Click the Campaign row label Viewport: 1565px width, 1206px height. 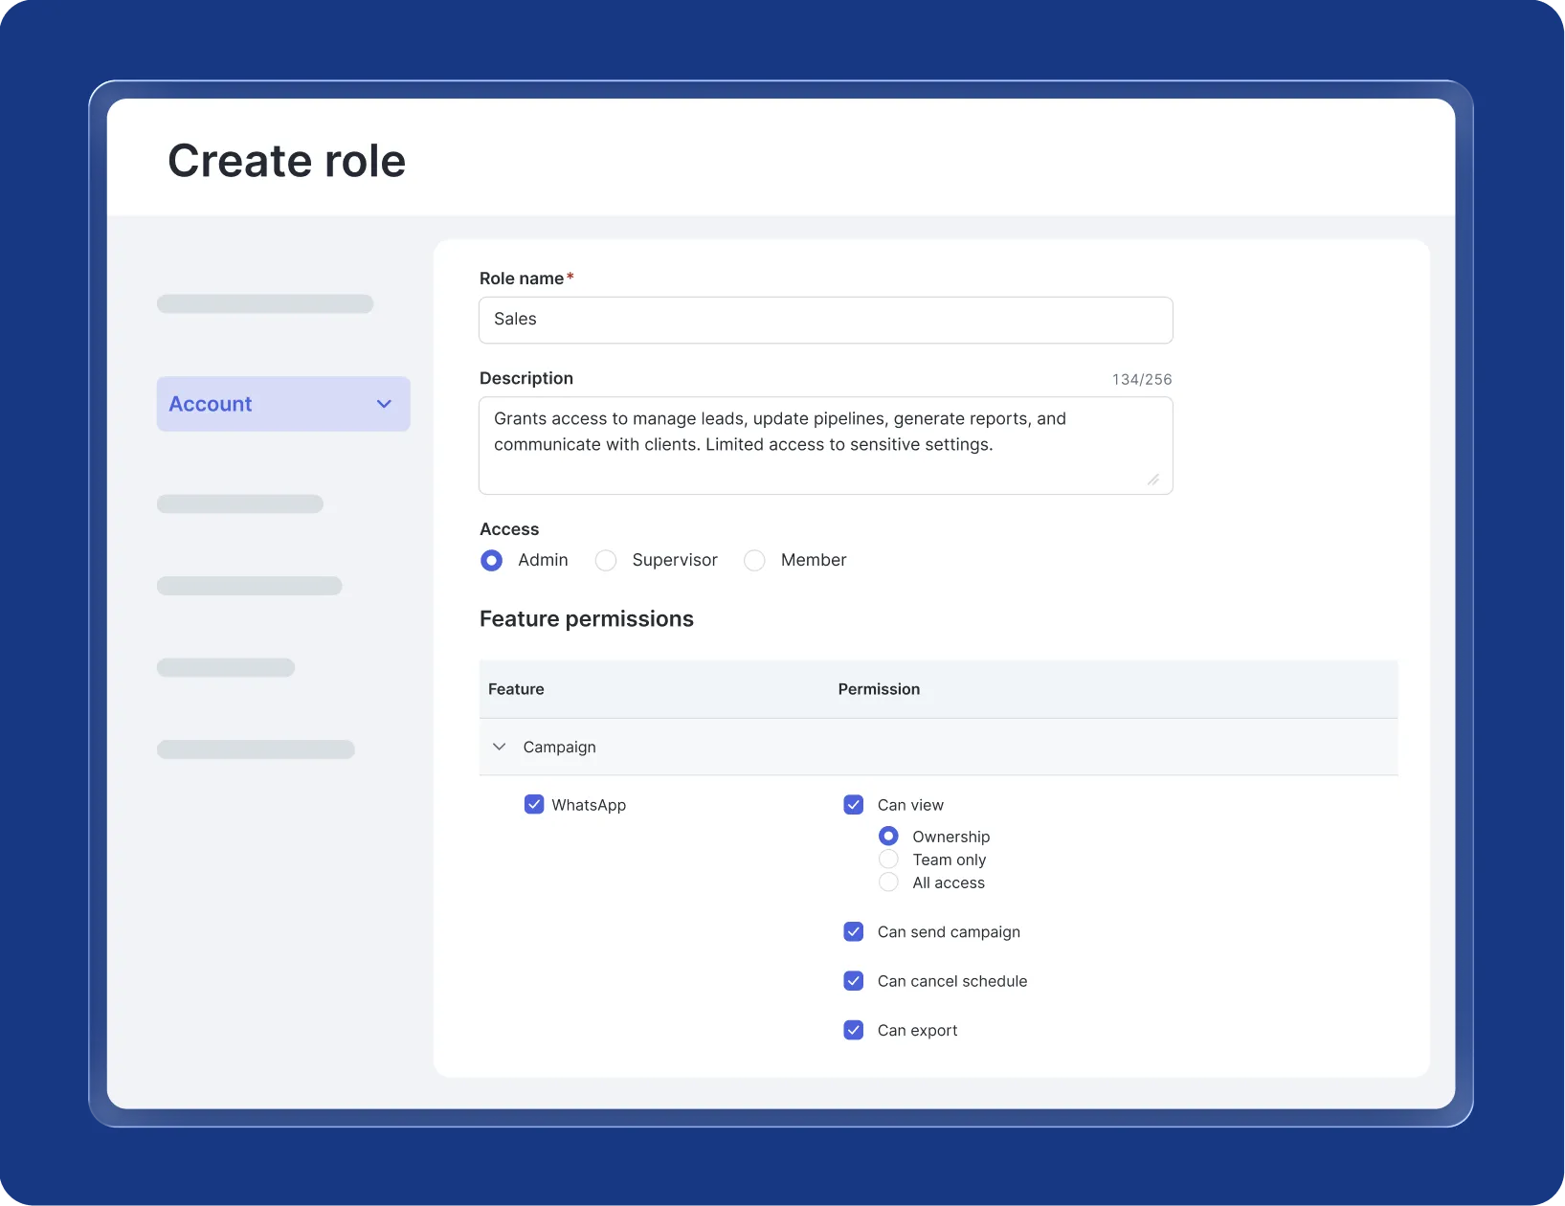click(559, 747)
